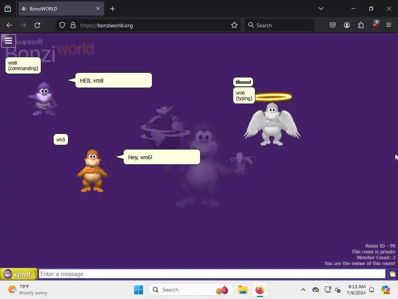Viewport: 398px width, 299px height.
Task: Click the purple vm8 Bonzi character
Action: coord(43,98)
